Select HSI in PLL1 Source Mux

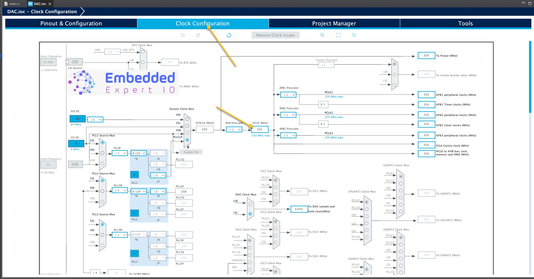(x=102, y=153)
